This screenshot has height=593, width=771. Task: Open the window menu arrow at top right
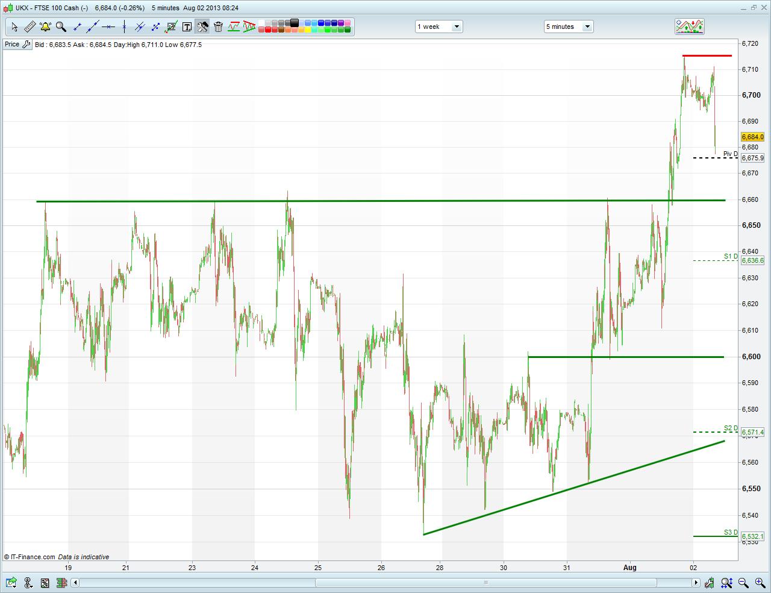point(743,8)
